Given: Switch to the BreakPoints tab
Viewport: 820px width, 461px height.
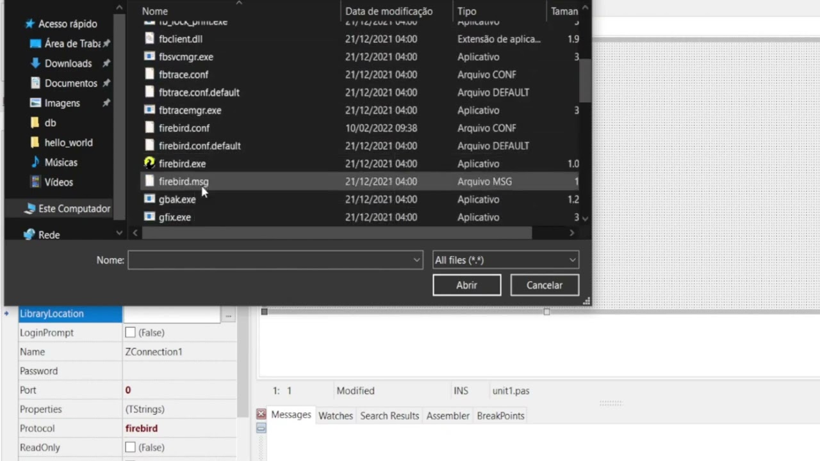Looking at the screenshot, I should [500, 416].
